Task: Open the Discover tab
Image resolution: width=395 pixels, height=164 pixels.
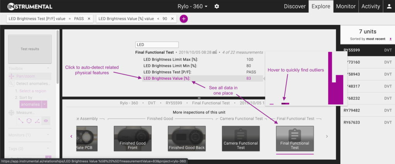Action: point(295,6)
